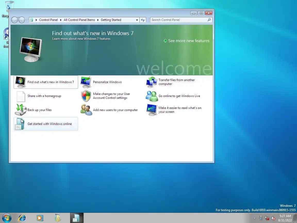Open the User Account Control shield icon
297x223 pixels.
tap(86, 96)
